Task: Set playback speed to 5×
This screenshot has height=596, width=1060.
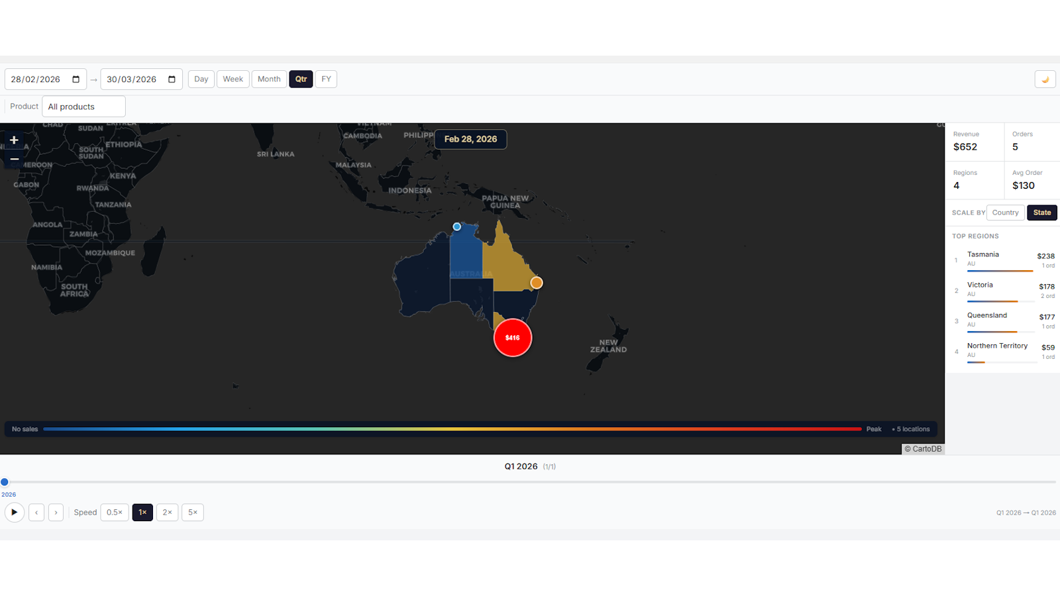Action: pyautogui.click(x=193, y=513)
